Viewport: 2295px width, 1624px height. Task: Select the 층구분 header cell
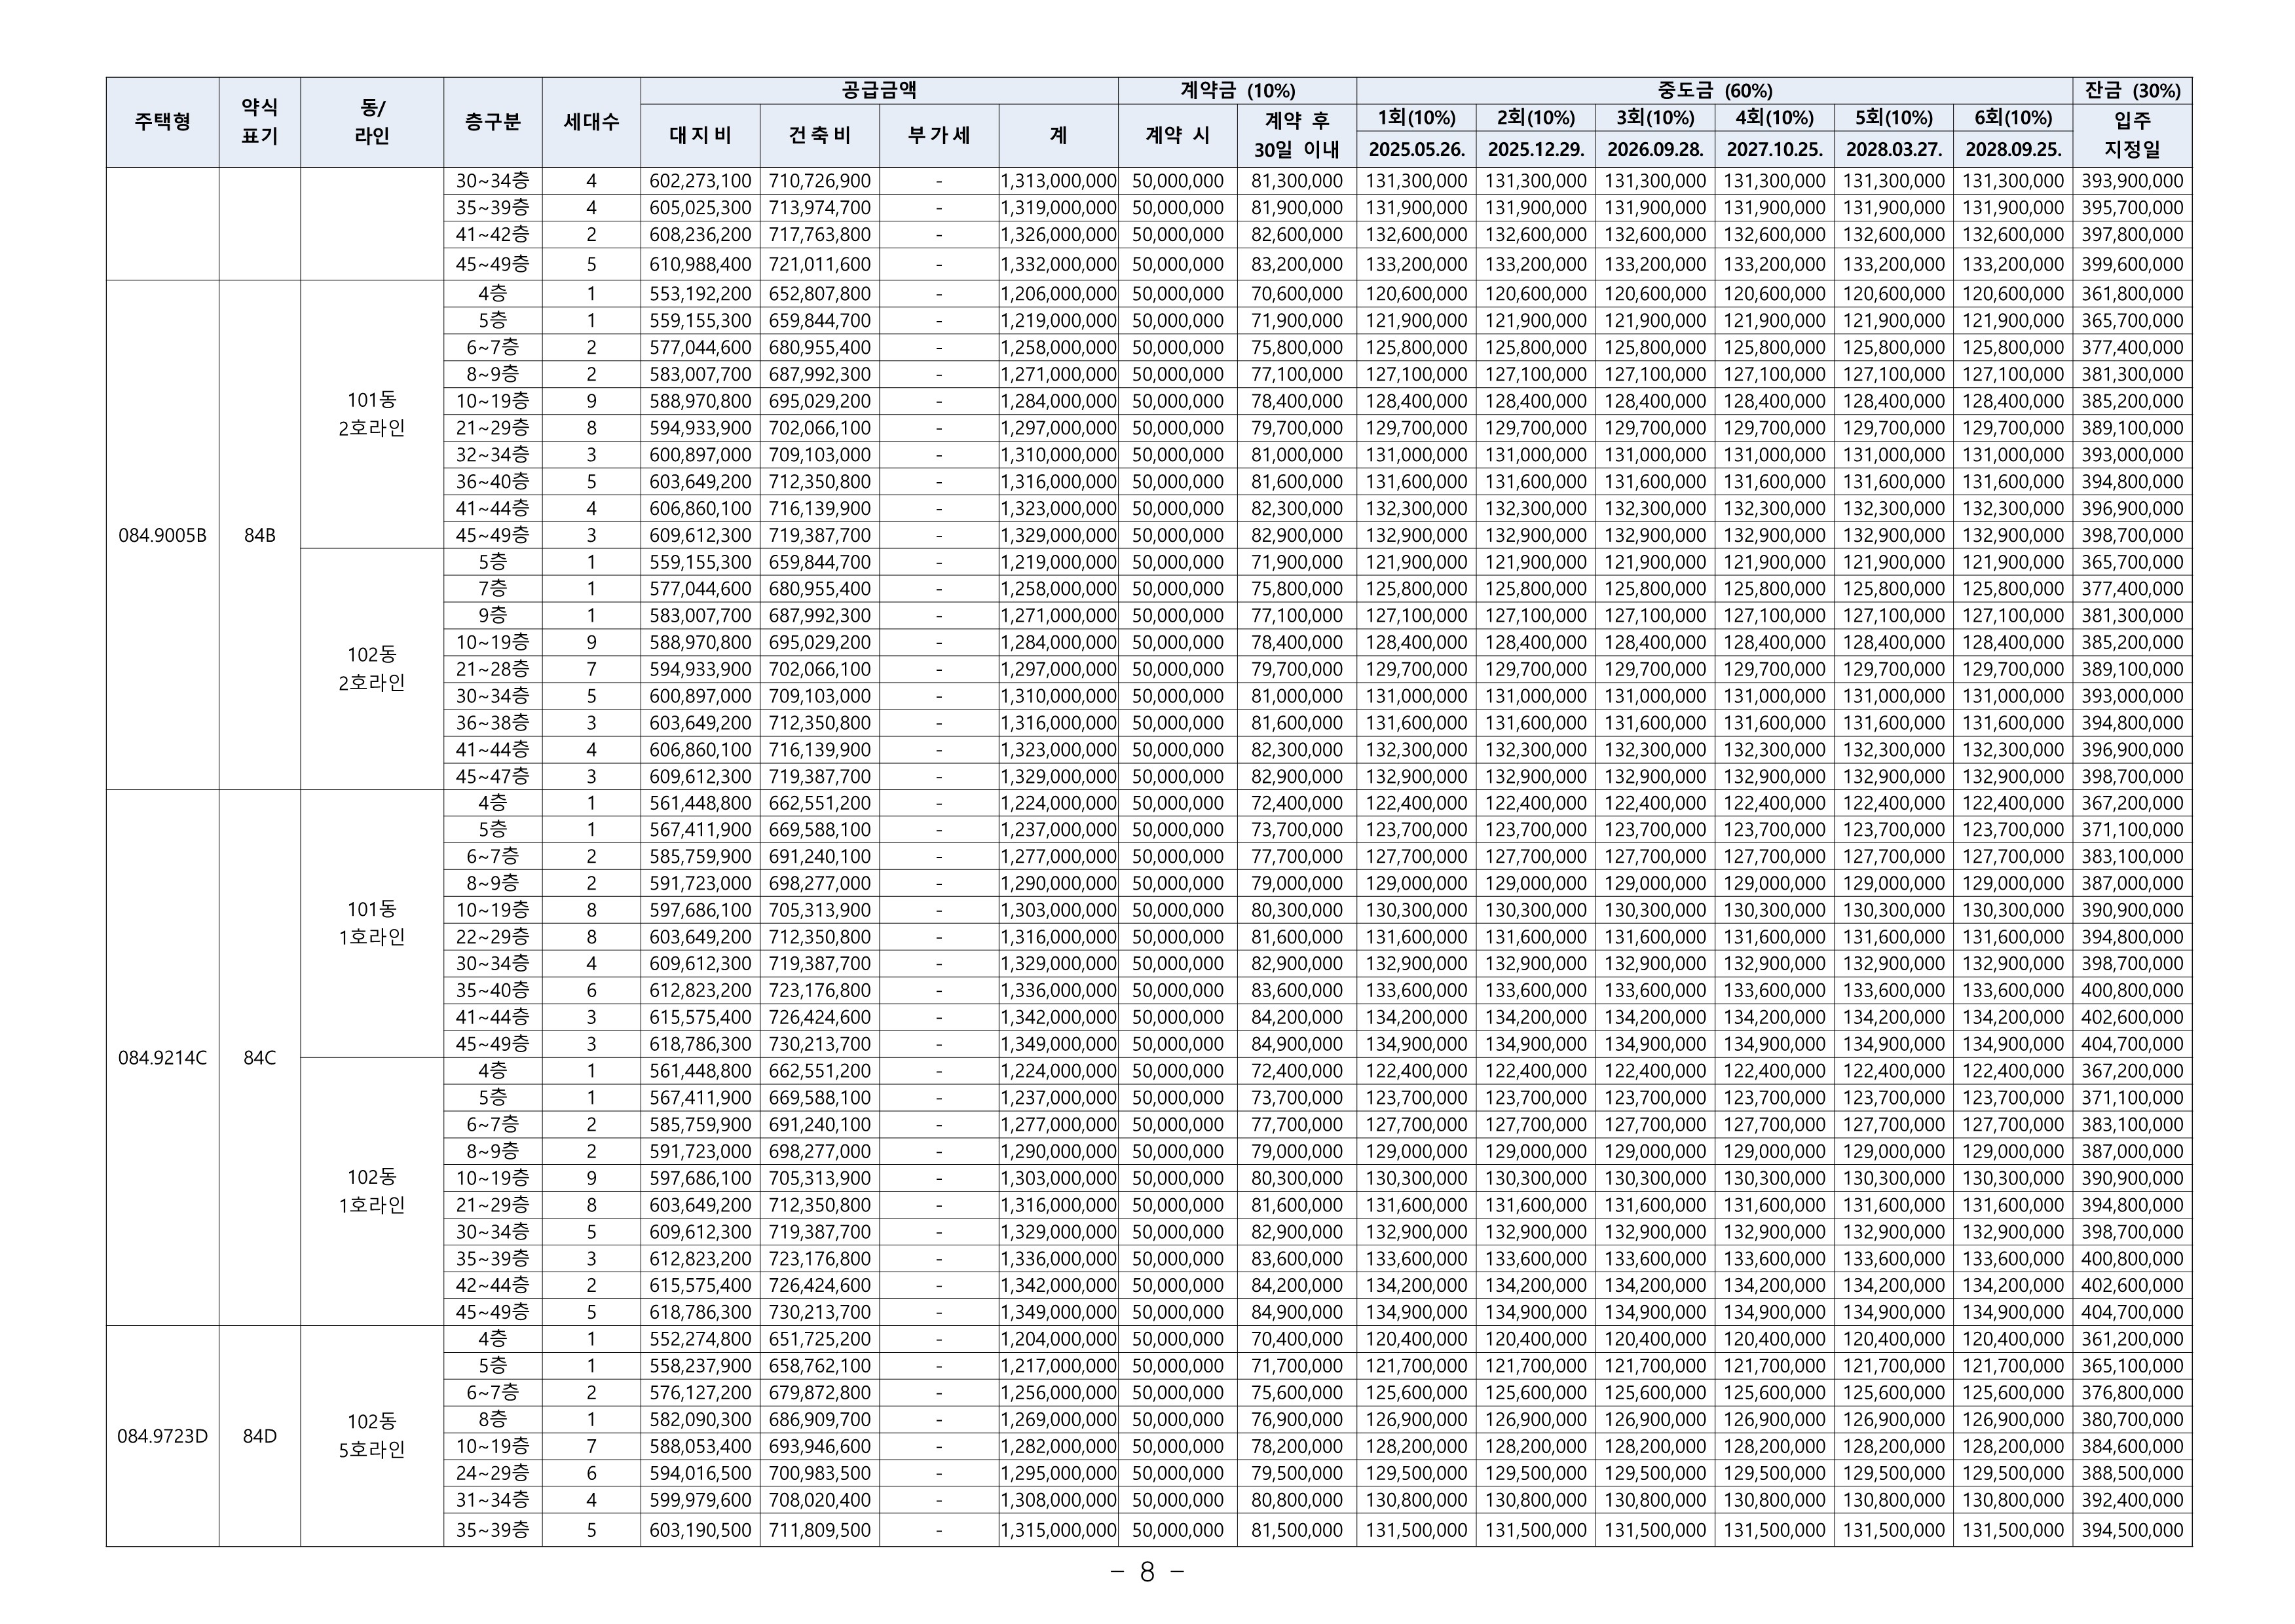[493, 122]
